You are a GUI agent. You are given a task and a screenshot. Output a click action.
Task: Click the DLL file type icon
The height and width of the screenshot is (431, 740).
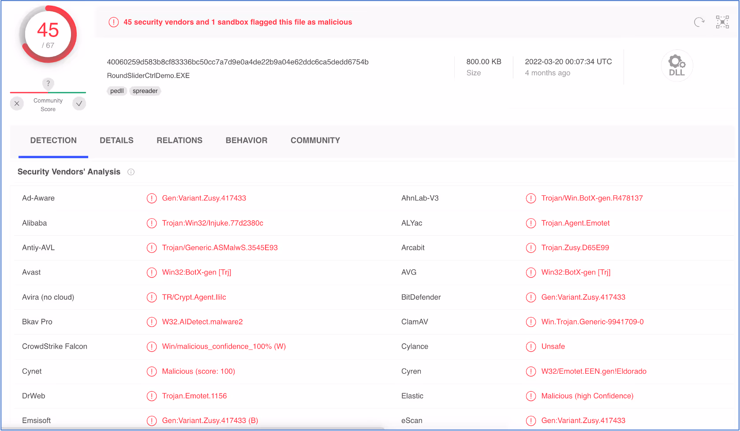pyautogui.click(x=677, y=66)
